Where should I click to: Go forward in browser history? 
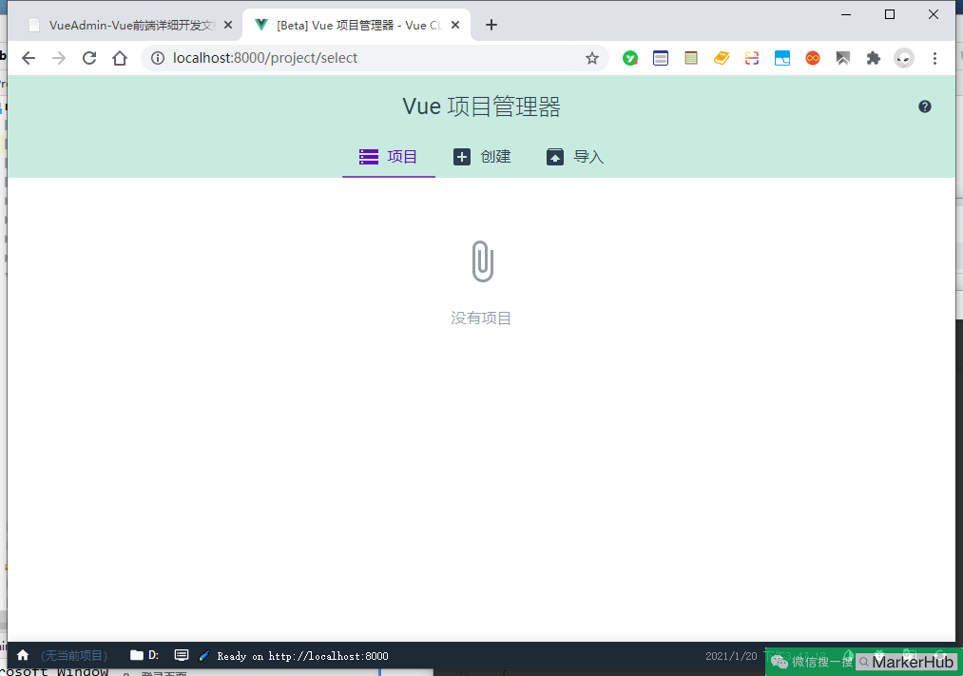(59, 58)
